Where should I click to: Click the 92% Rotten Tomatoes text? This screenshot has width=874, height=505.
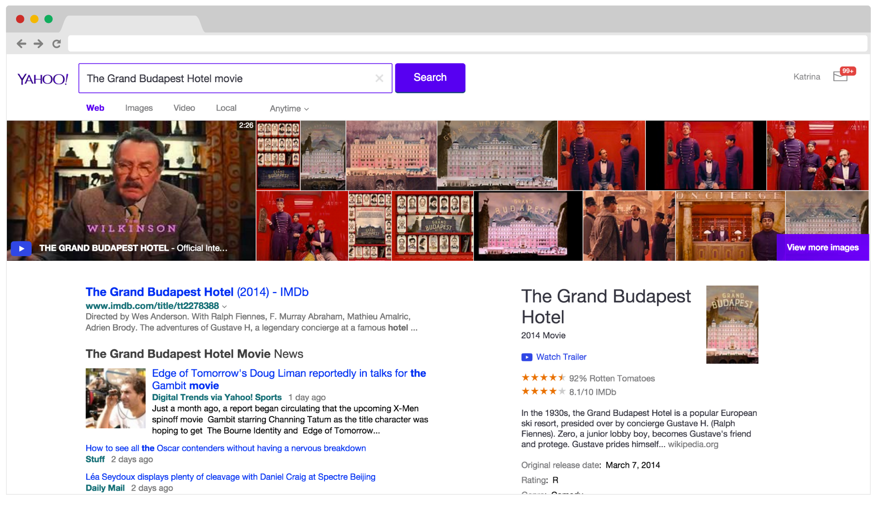click(612, 378)
